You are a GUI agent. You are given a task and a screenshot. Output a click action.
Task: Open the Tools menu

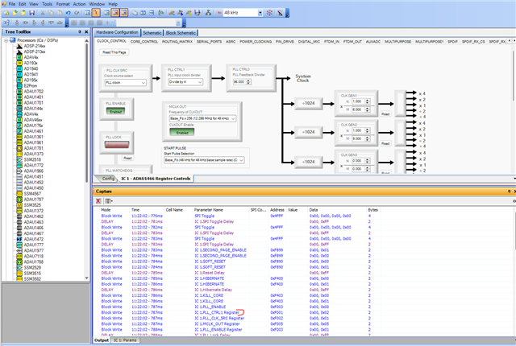point(47,4)
